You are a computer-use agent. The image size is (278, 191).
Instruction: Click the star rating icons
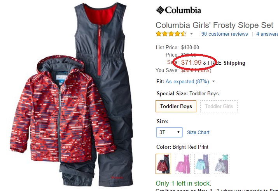171,34
